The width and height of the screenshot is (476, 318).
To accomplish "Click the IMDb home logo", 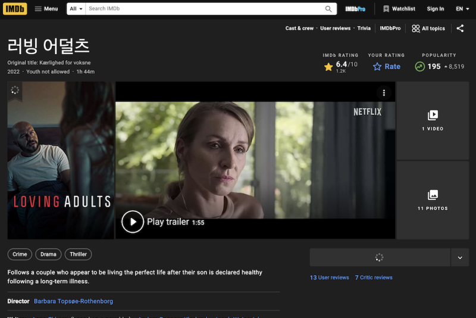I will pos(15,9).
